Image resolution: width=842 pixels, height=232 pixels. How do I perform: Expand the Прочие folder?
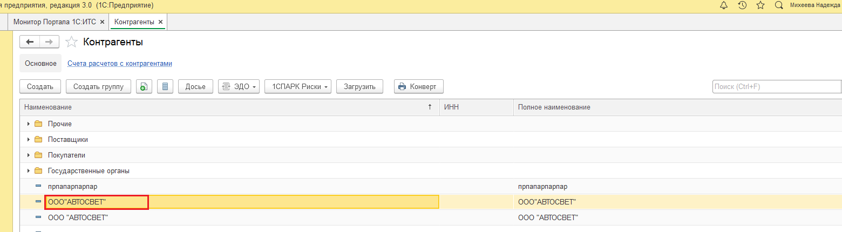click(x=29, y=124)
